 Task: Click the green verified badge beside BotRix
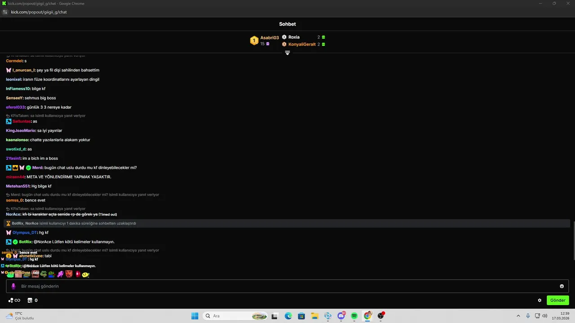coord(15,242)
